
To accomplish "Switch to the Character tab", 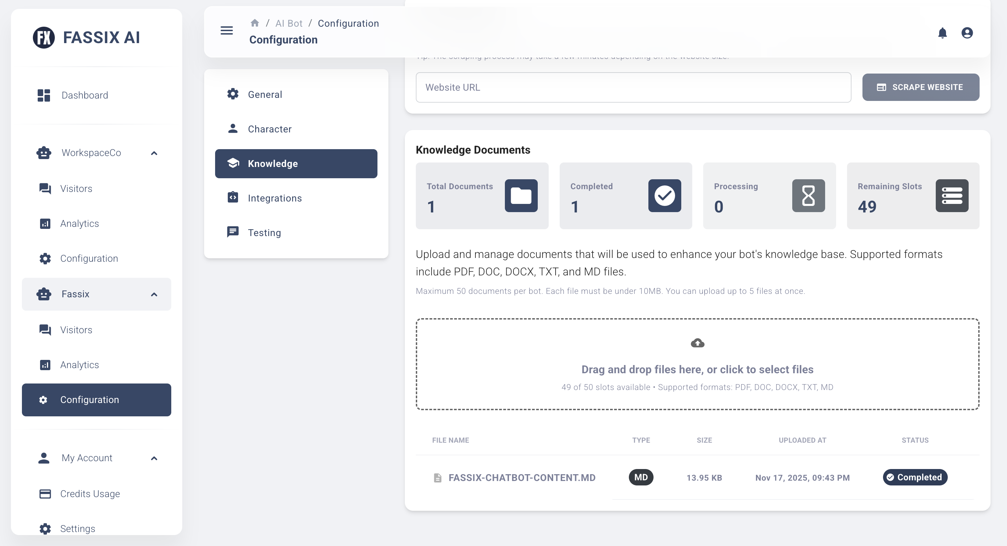I will (x=270, y=129).
